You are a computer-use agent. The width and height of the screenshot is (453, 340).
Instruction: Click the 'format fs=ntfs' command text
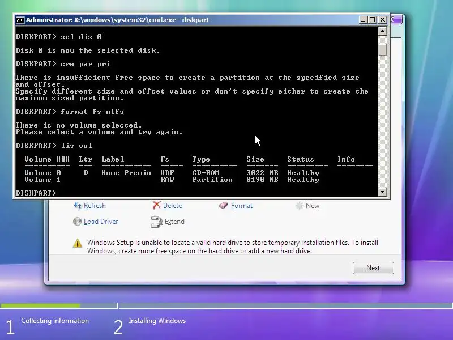pos(92,112)
